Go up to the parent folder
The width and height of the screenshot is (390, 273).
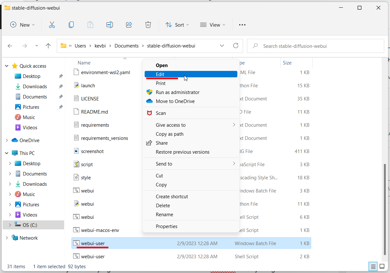[48, 46]
